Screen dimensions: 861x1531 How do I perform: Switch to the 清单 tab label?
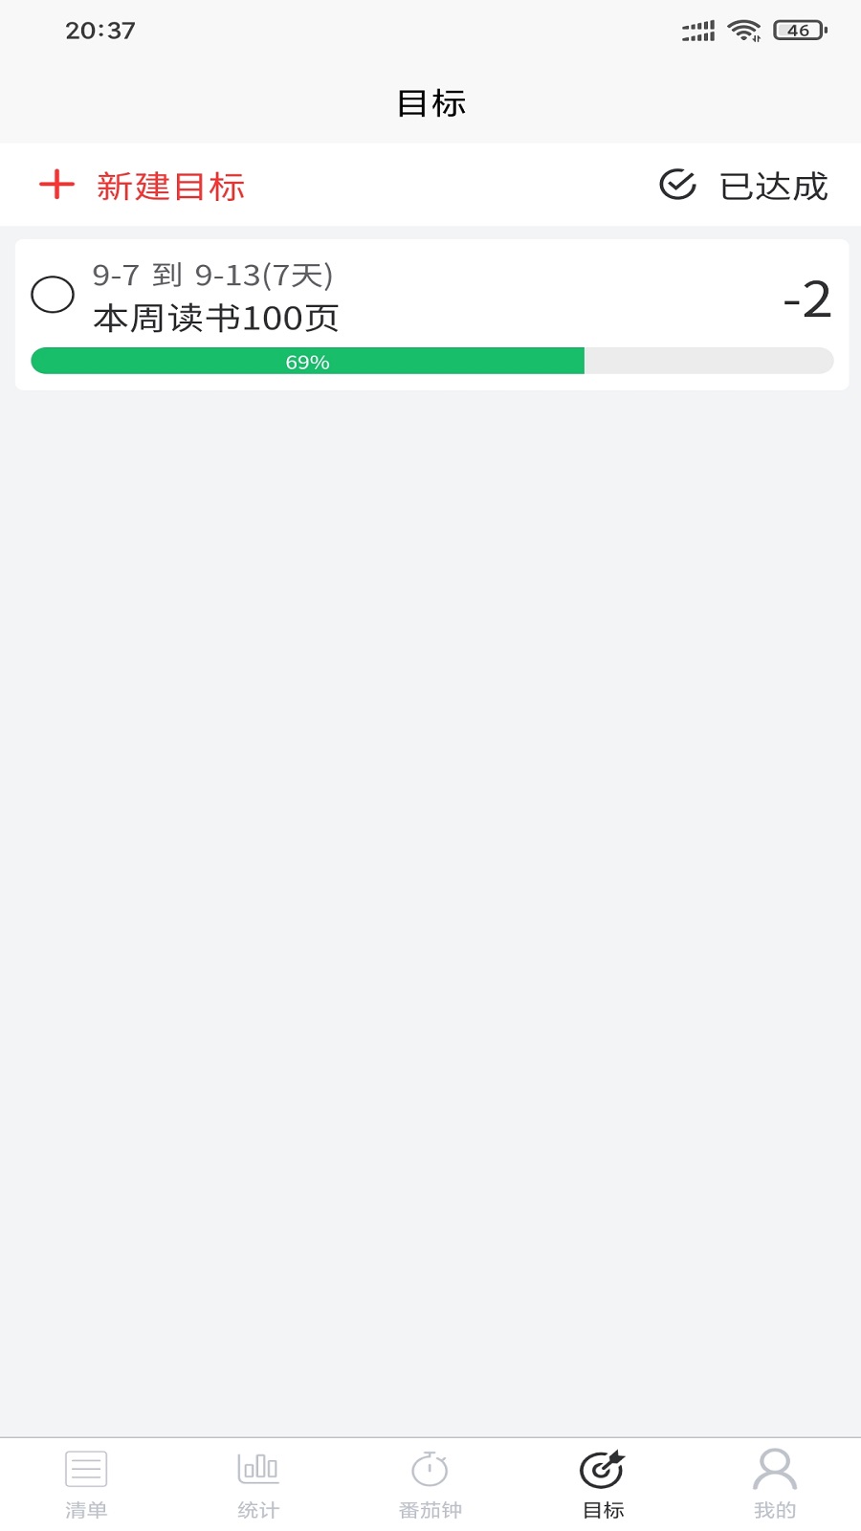coord(86,1510)
